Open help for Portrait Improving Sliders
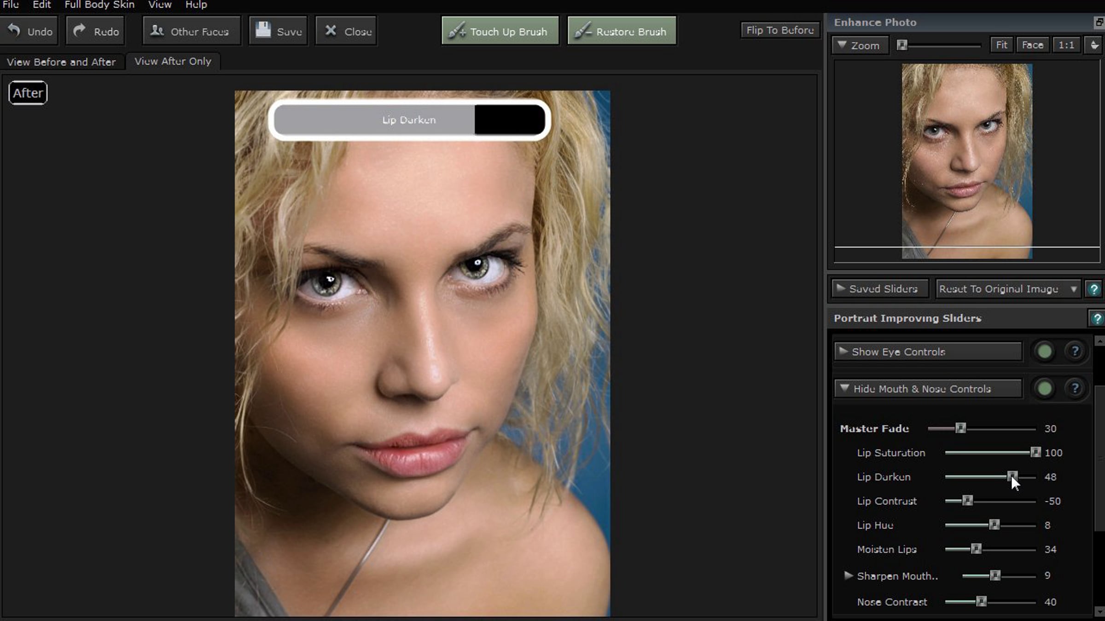This screenshot has height=621, width=1105. (x=1097, y=318)
